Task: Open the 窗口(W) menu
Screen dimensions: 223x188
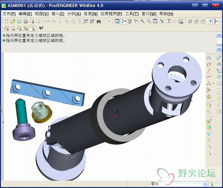Action: (149, 14)
